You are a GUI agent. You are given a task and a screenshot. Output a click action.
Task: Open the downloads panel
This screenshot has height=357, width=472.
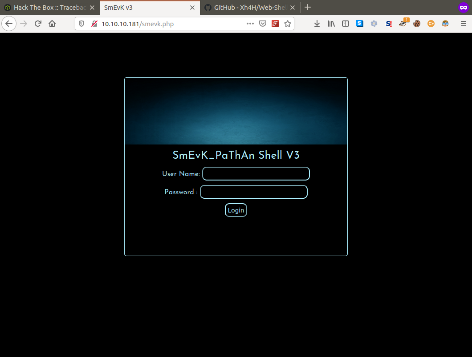click(x=317, y=24)
